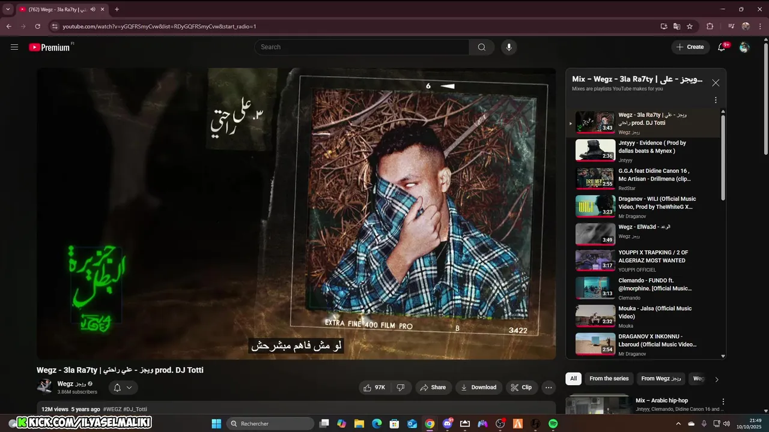Open the #WEGZ hashtag link
The image size is (769, 432).
(x=112, y=409)
